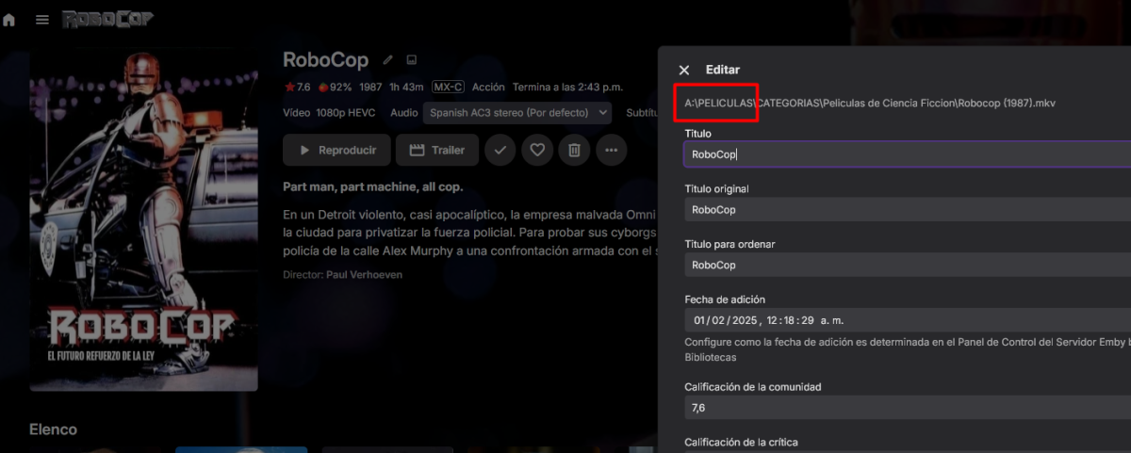Click the Vídeo 1080p HEVC text
Screen dimensions: 1131x453
pyautogui.click(x=329, y=113)
